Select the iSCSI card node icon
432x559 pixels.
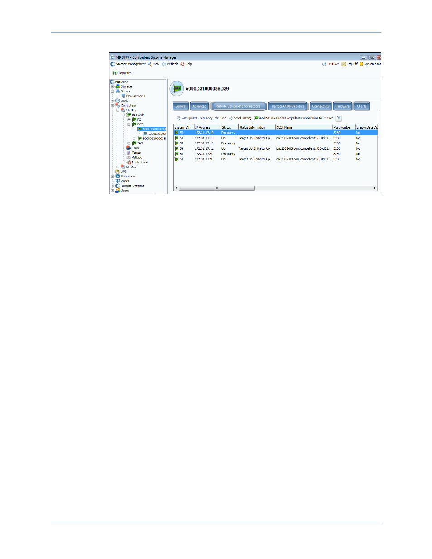[134, 124]
